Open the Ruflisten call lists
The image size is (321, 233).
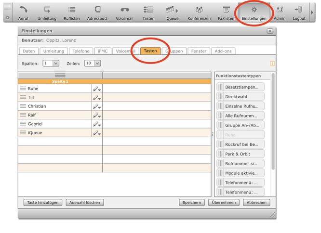click(x=72, y=13)
